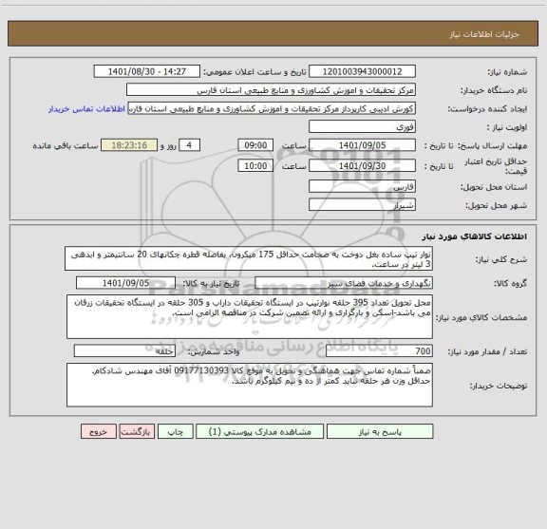Click the 'شهر محل تحویل' label
Screen dimensions: 547x529
coord(496,205)
